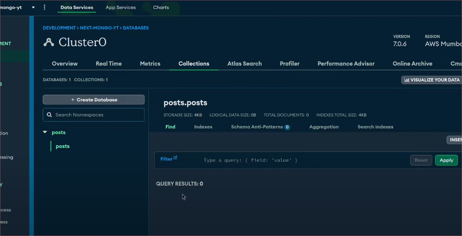Open the Charts tab
Viewport: 462px width, 236px height.
pyautogui.click(x=161, y=7)
